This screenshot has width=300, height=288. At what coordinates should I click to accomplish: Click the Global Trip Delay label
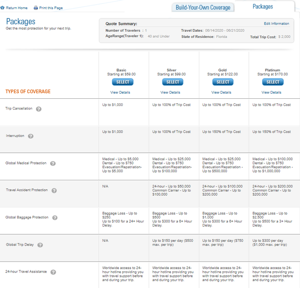[20, 245]
